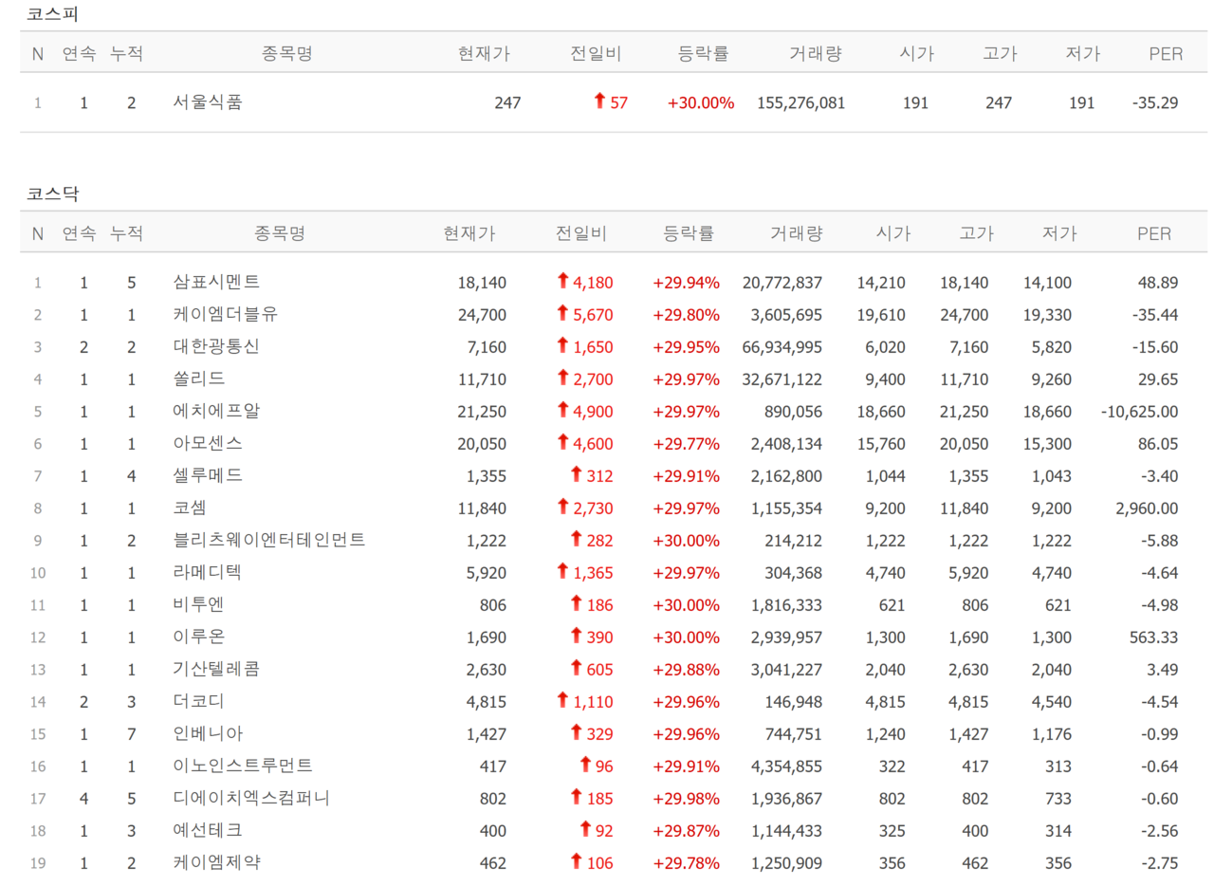Screen dimensions: 1214x886
Task: Click the 현재가 header in the 코스닥 table
Action: coord(469,233)
